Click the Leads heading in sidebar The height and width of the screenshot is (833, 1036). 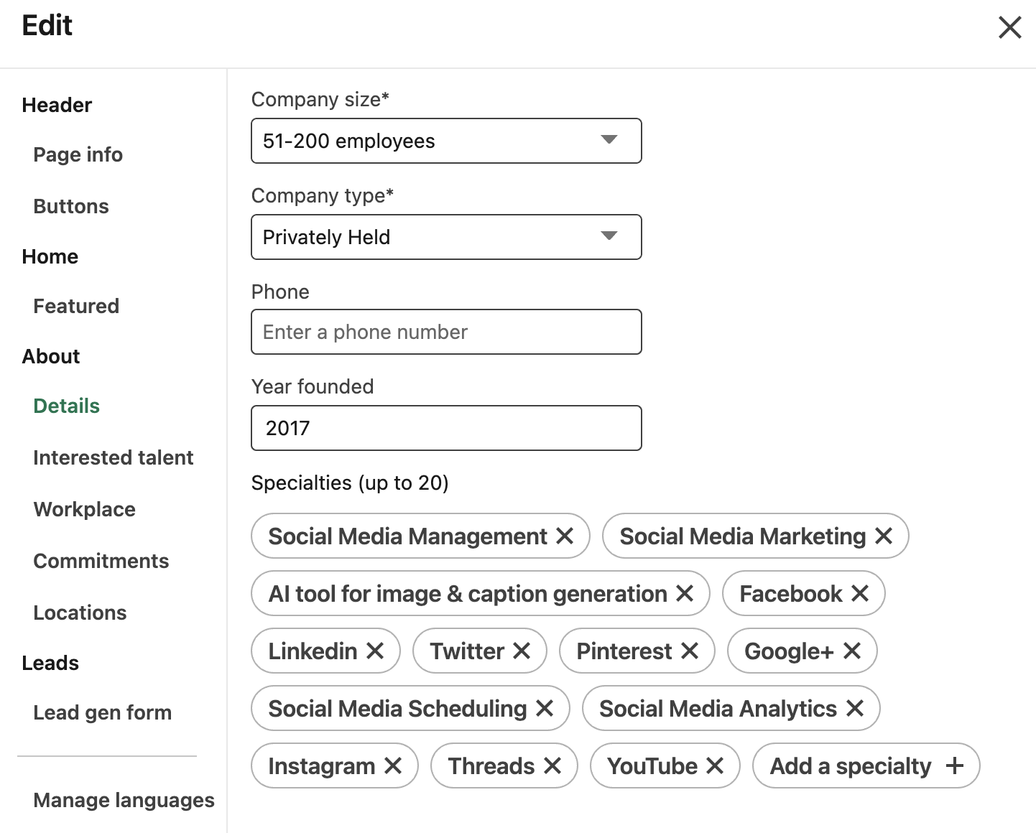50,663
